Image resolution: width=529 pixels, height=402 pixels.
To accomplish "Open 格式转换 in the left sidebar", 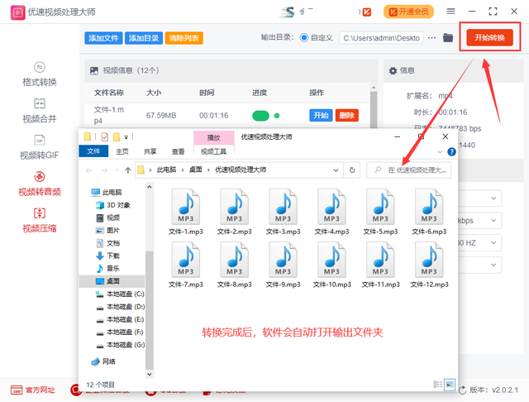I will pos(40,74).
